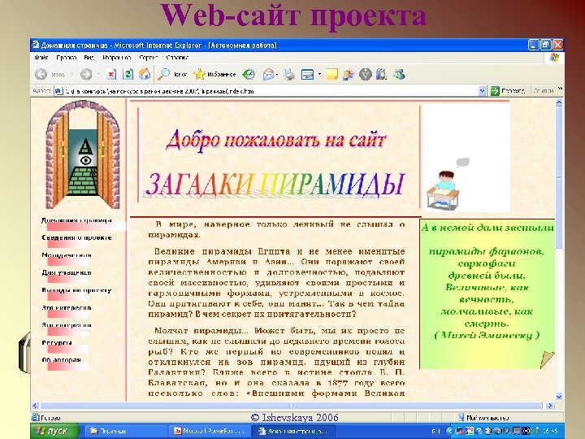The height and width of the screenshot is (439, 585).
Task: Click the colorful paint toolbar icon
Action: [x=349, y=75]
